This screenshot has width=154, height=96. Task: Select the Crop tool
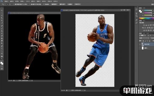click(2, 21)
